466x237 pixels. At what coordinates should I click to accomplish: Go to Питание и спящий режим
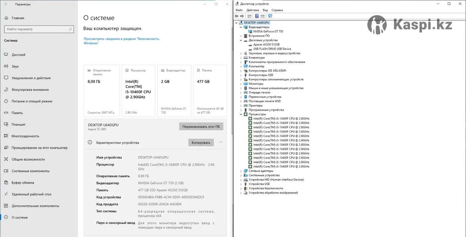(32, 101)
